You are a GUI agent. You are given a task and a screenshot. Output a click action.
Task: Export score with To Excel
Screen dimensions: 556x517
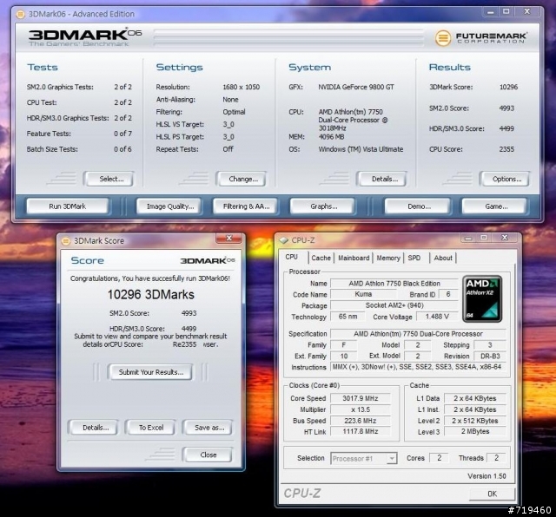(150, 428)
